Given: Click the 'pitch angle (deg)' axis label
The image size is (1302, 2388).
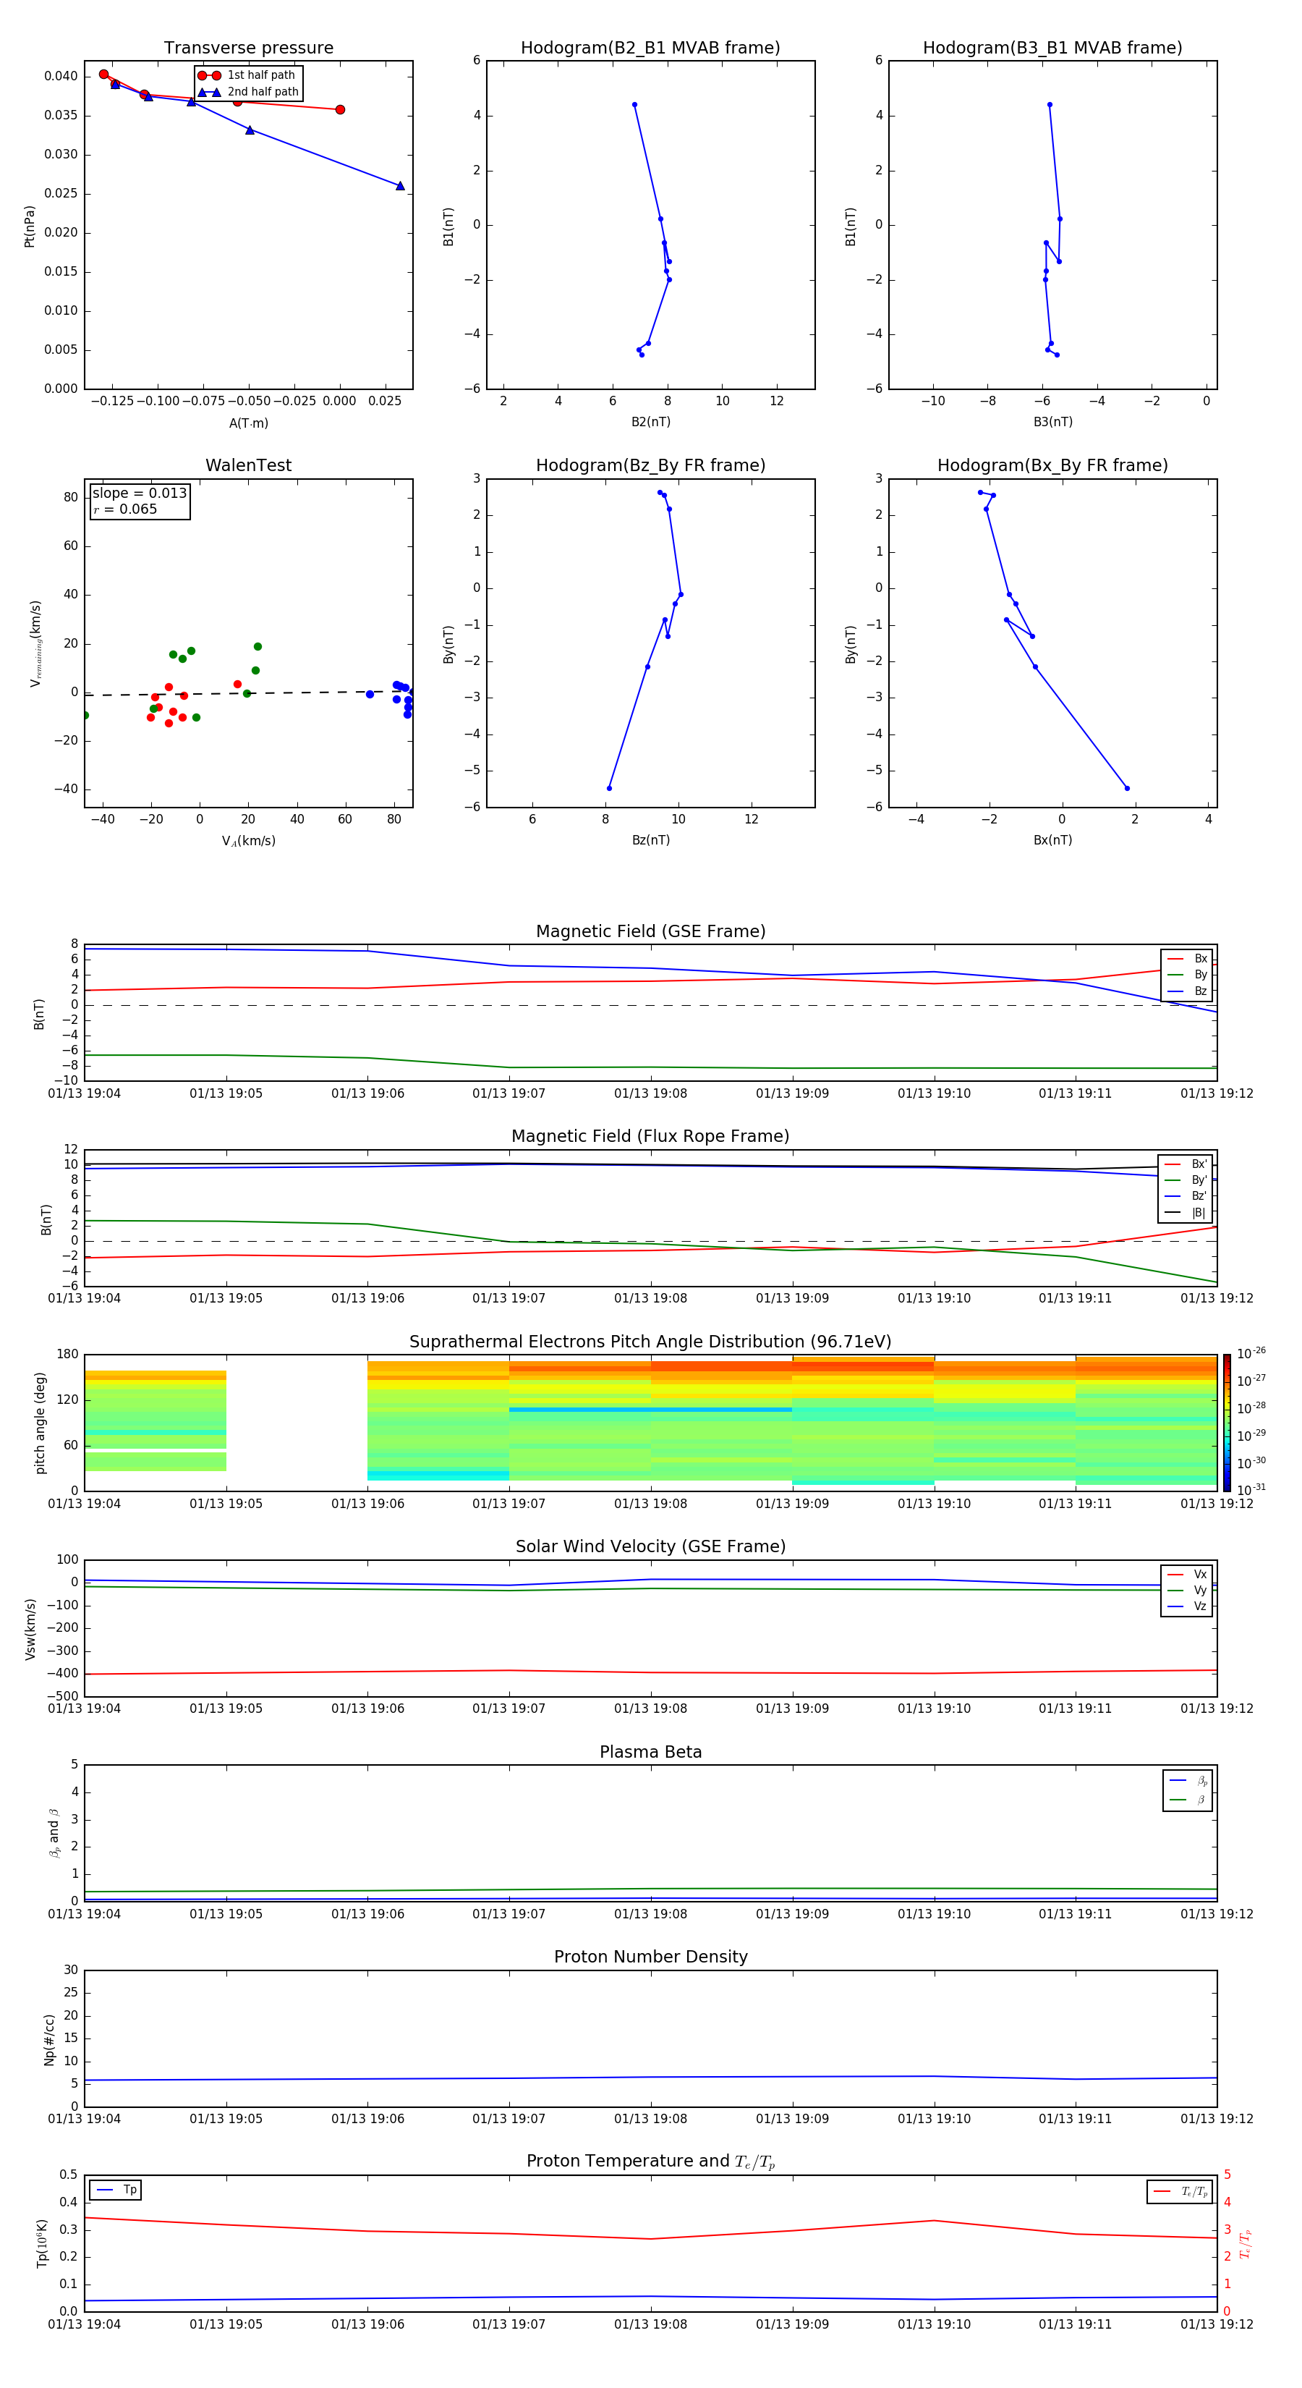Looking at the screenshot, I should (40, 1423).
